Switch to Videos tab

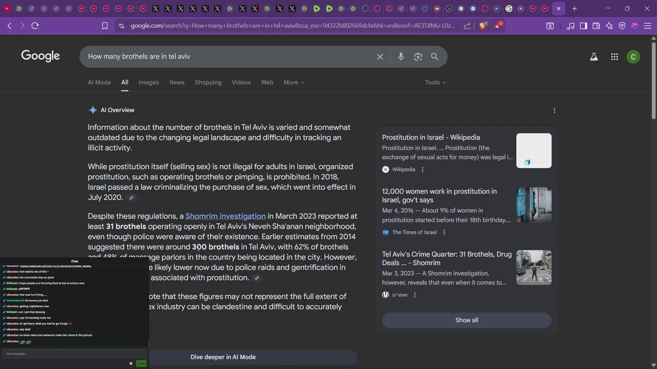(241, 83)
